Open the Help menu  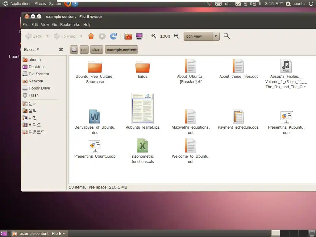tap(87, 25)
